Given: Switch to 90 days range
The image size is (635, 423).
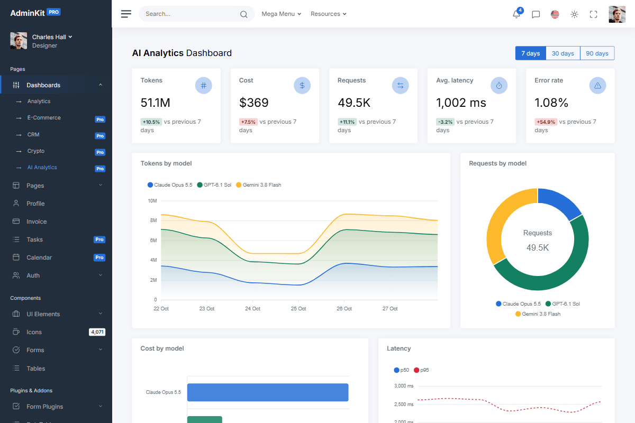Looking at the screenshot, I should [597, 53].
